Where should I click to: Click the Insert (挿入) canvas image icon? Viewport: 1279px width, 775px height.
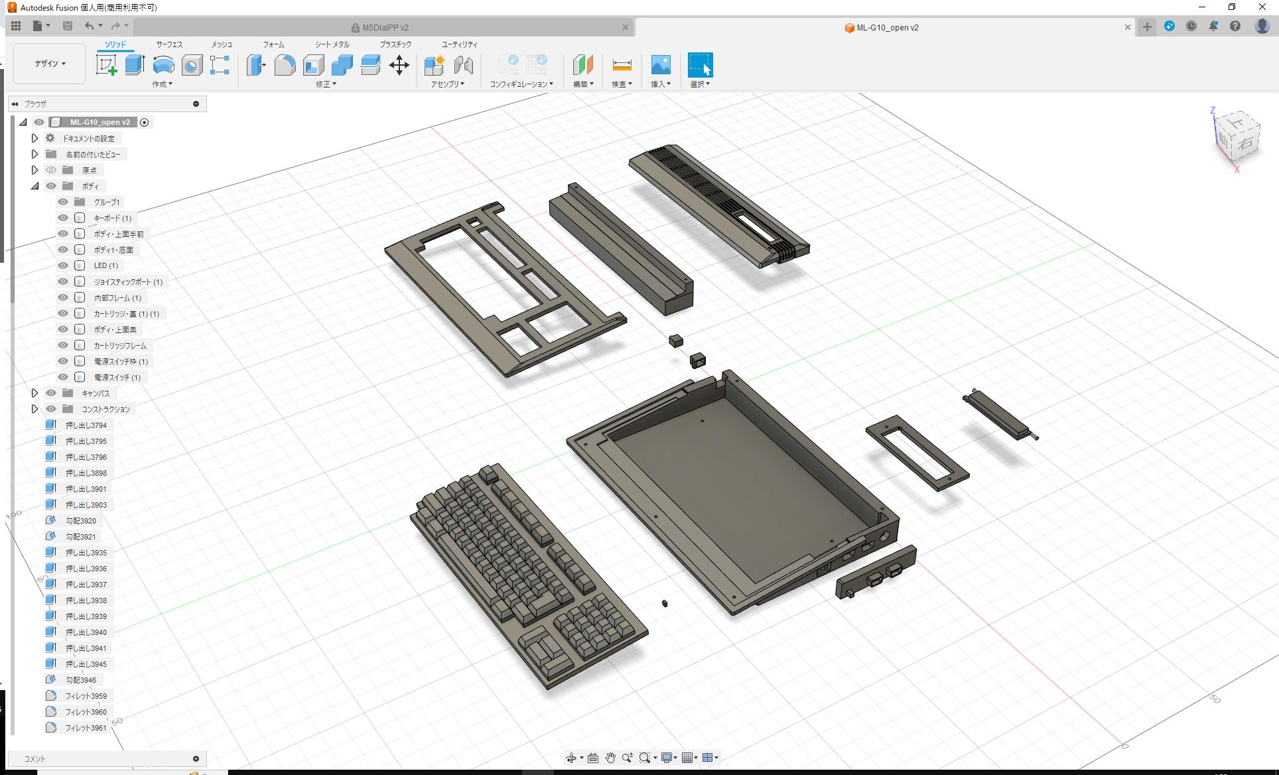pyautogui.click(x=661, y=66)
